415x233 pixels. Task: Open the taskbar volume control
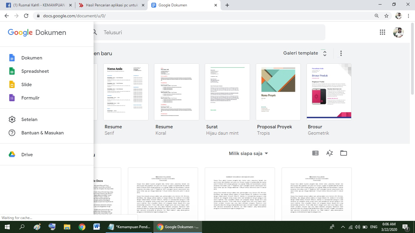(357, 227)
